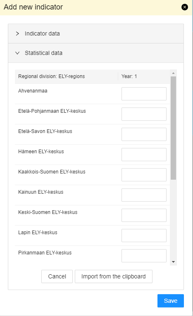Viewport: 193px width, 316px height.
Task: Click the scrollbar up arrow
Action: (173, 73)
